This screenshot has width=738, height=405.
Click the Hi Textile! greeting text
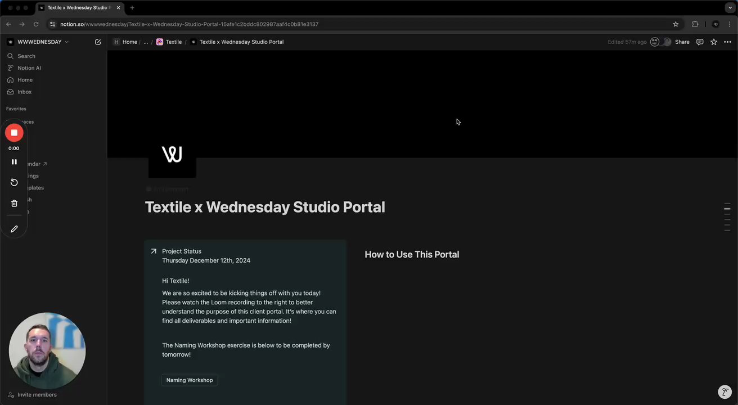click(x=175, y=281)
